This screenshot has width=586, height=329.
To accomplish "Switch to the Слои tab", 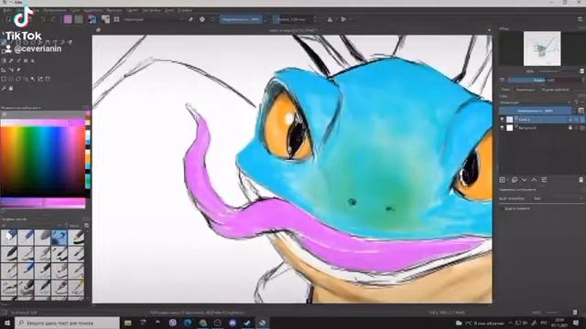I will point(505,90).
